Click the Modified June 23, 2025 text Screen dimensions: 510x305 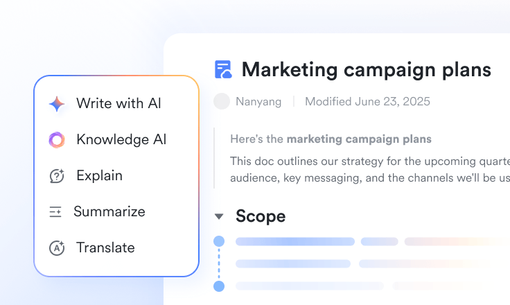pos(367,102)
